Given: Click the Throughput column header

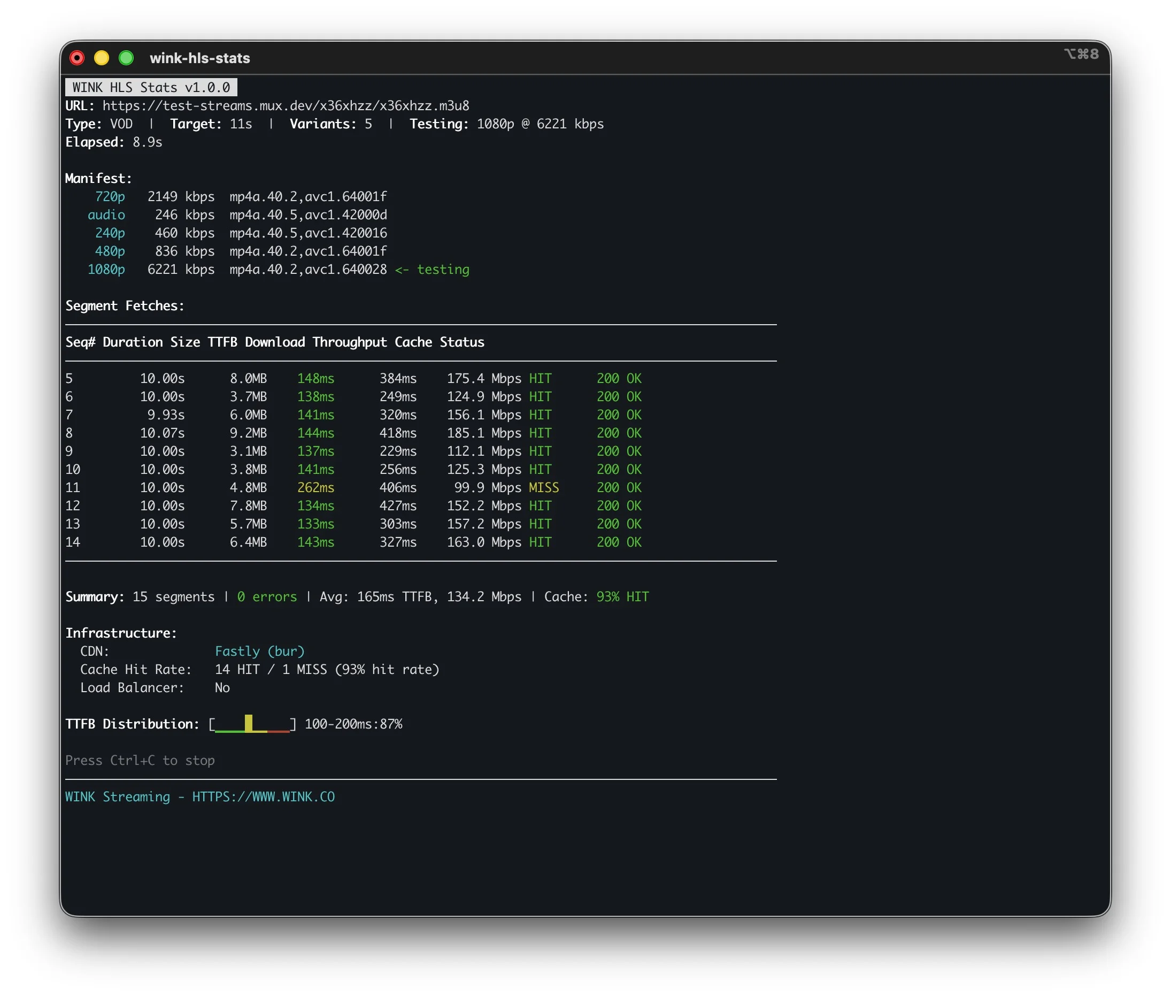Looking at the screenshot, I should tap(349, 342).
